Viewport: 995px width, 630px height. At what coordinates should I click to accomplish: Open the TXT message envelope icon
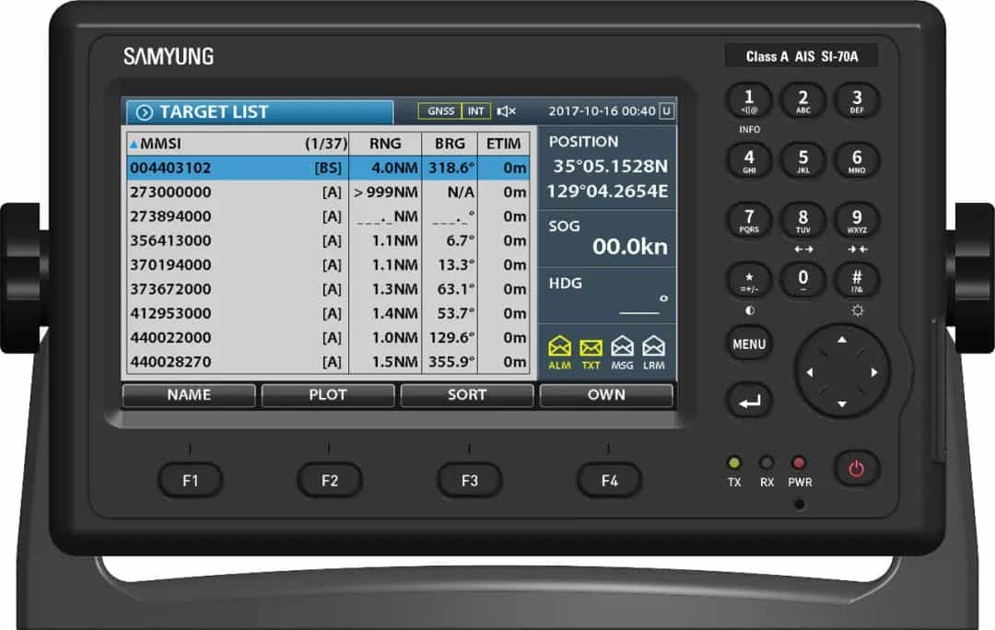click(x=591, y=347)
